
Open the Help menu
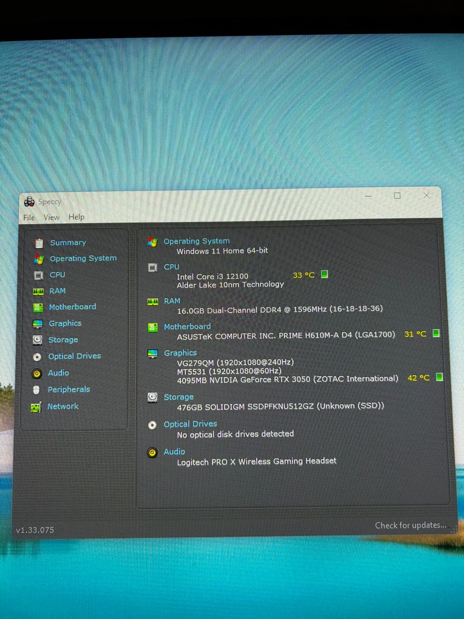point(76,217)
